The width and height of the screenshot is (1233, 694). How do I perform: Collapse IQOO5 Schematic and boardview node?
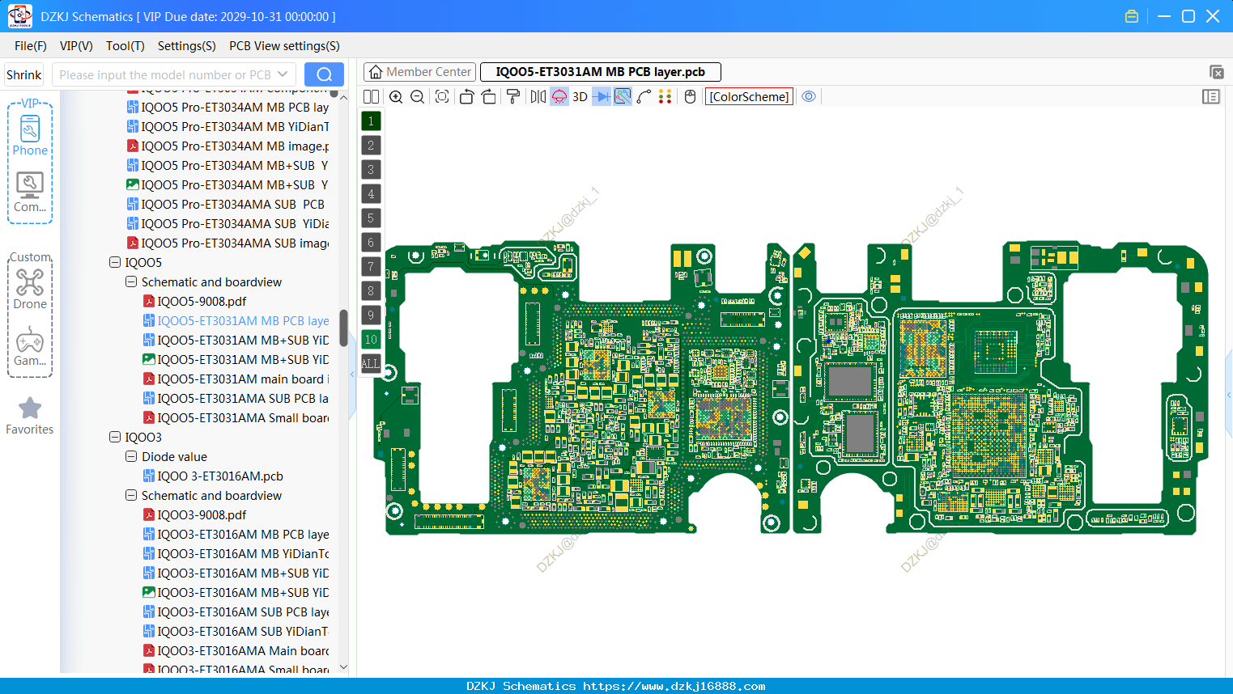tap(131, 282)
